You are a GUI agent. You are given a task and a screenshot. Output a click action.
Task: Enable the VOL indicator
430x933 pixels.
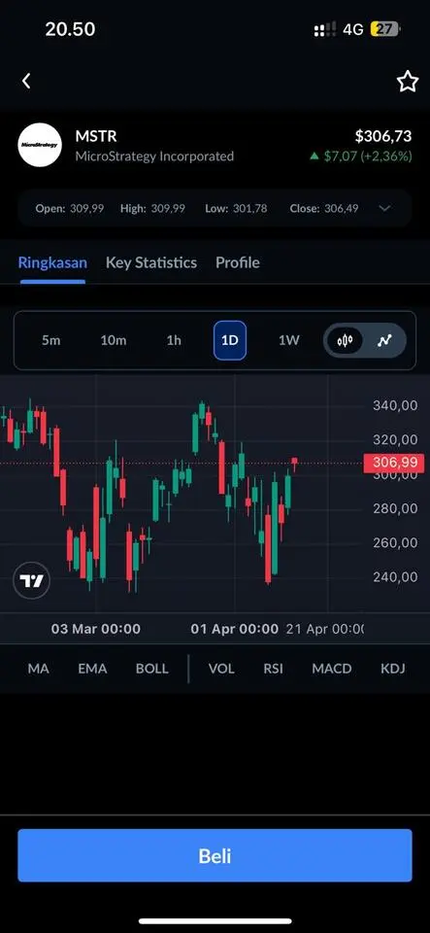[221, 669]
